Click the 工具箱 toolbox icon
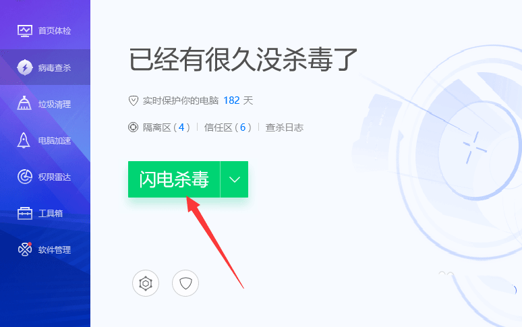The image size is (522, 327). (x=25, y=213)
